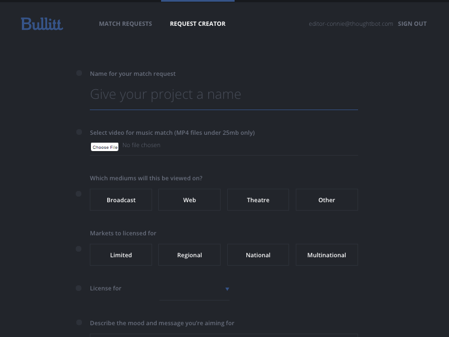Pick the National market option
The image size is (449, 337).
coord(258,255)
